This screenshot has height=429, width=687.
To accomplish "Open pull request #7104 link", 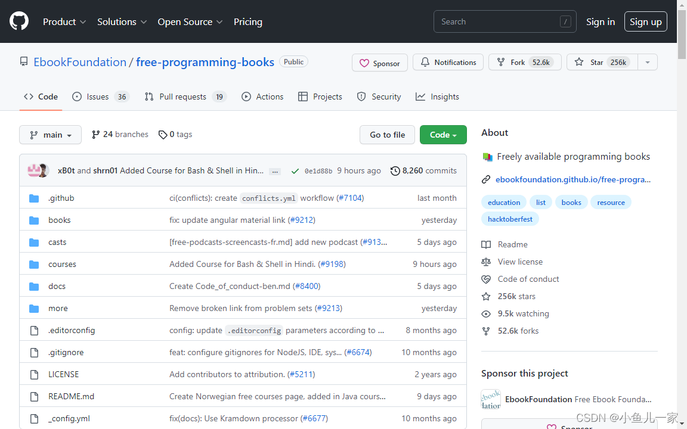I will [x=350, y=198].
